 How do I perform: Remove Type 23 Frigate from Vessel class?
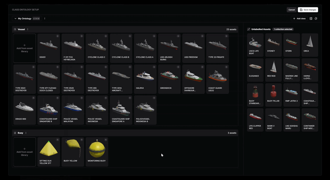226,36
